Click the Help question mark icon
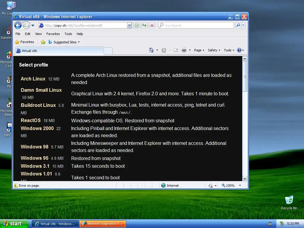This screenshot has width=304, height=228. click(x=239, y=50)
